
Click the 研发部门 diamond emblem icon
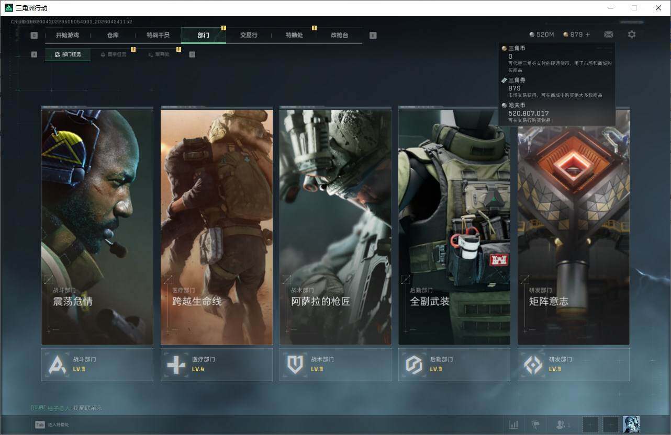tap(533, 364)
